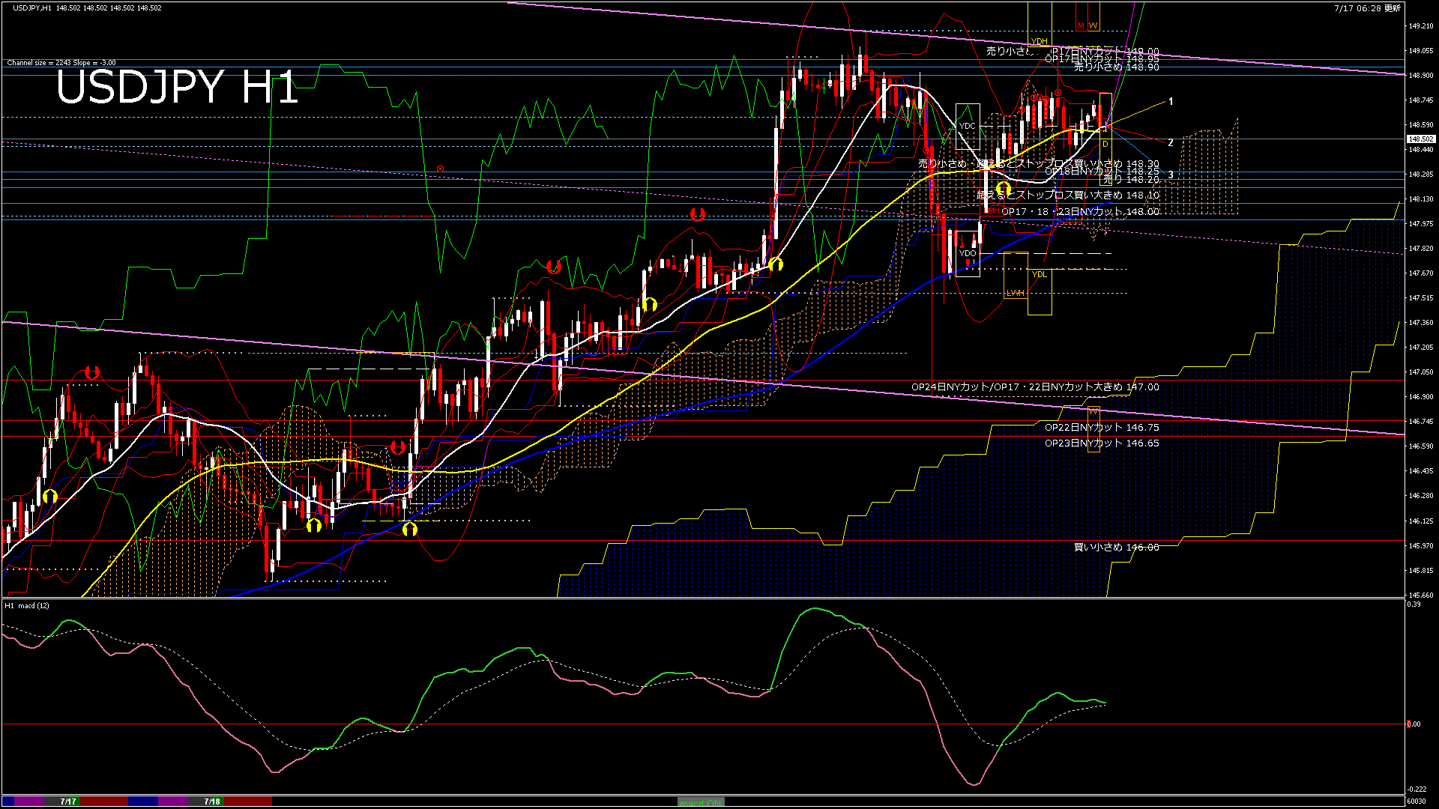1439x809 pixels.
Task: Click the 7/18 session marker on timeline
Action: click(x=212, y=802)
